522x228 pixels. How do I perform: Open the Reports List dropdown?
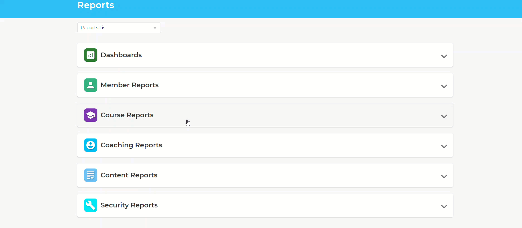[x=119, y=28]
